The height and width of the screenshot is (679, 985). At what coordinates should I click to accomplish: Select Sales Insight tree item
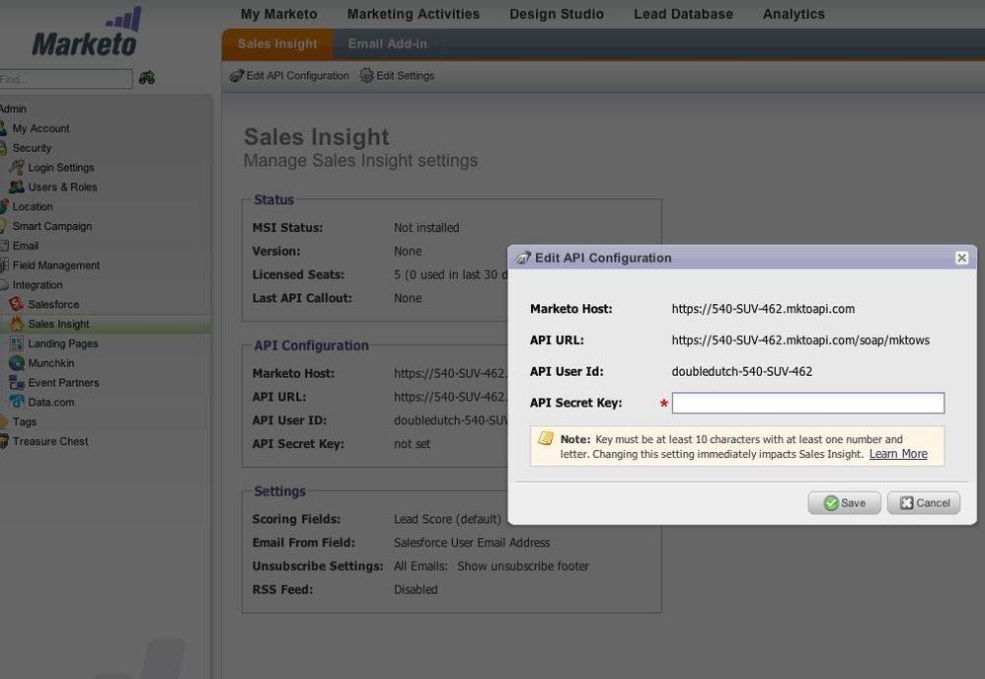[58, 324]
